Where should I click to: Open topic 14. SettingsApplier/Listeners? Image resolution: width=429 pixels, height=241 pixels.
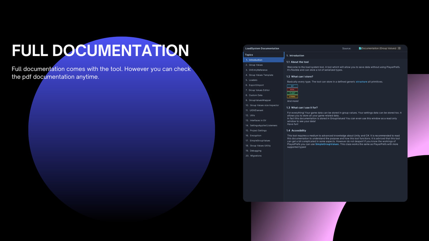pyautogui.click(x=263, y=125)
